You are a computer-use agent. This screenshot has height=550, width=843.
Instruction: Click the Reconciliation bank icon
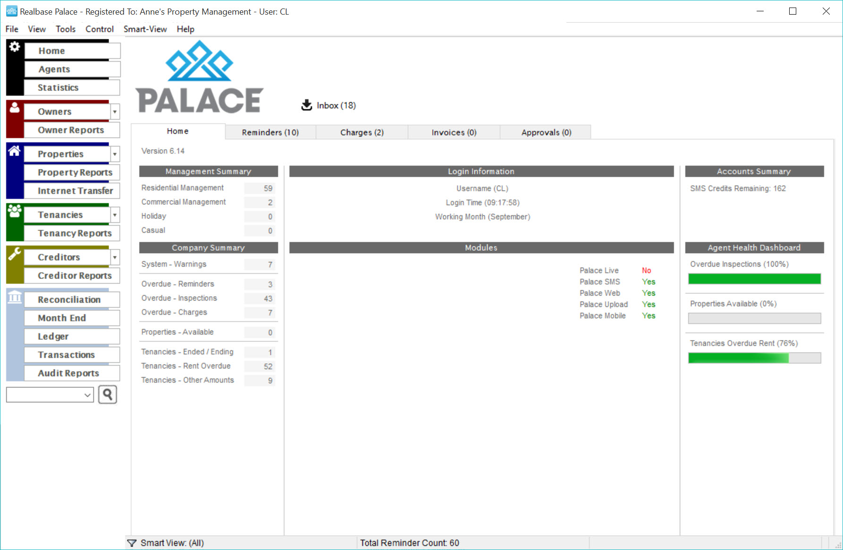[x=15, y=297]
